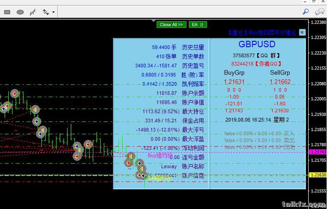327x209 pixels.
Task: Click the value '0.4442 / 1.3520'
Action: click(x=159, y=84)
